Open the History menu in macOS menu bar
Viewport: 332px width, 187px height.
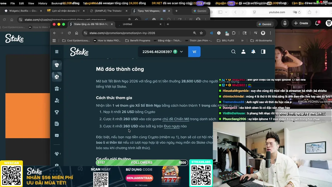click(43, 3)
